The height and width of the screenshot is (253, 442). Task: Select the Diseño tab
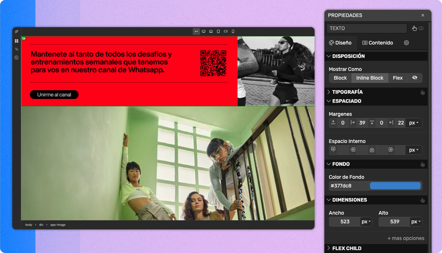click(x=340, y=43)
